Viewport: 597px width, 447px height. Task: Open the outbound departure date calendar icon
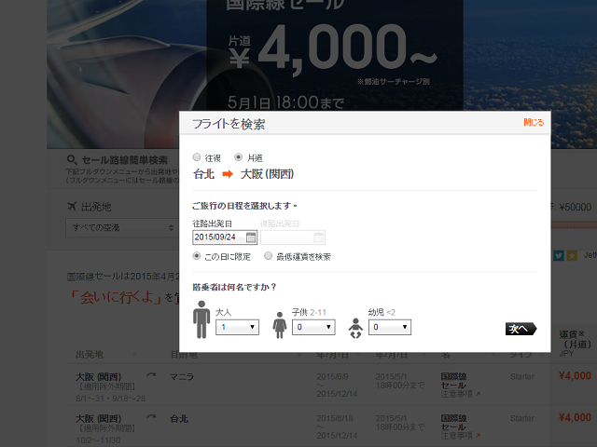[251, 237]
